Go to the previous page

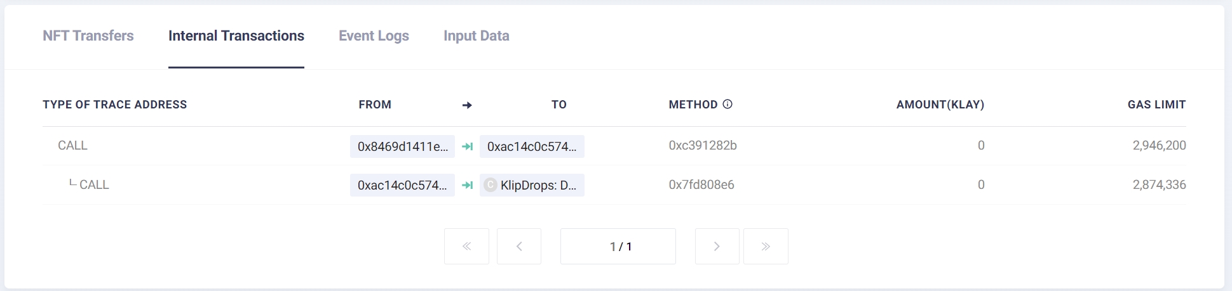coord(519,246)
